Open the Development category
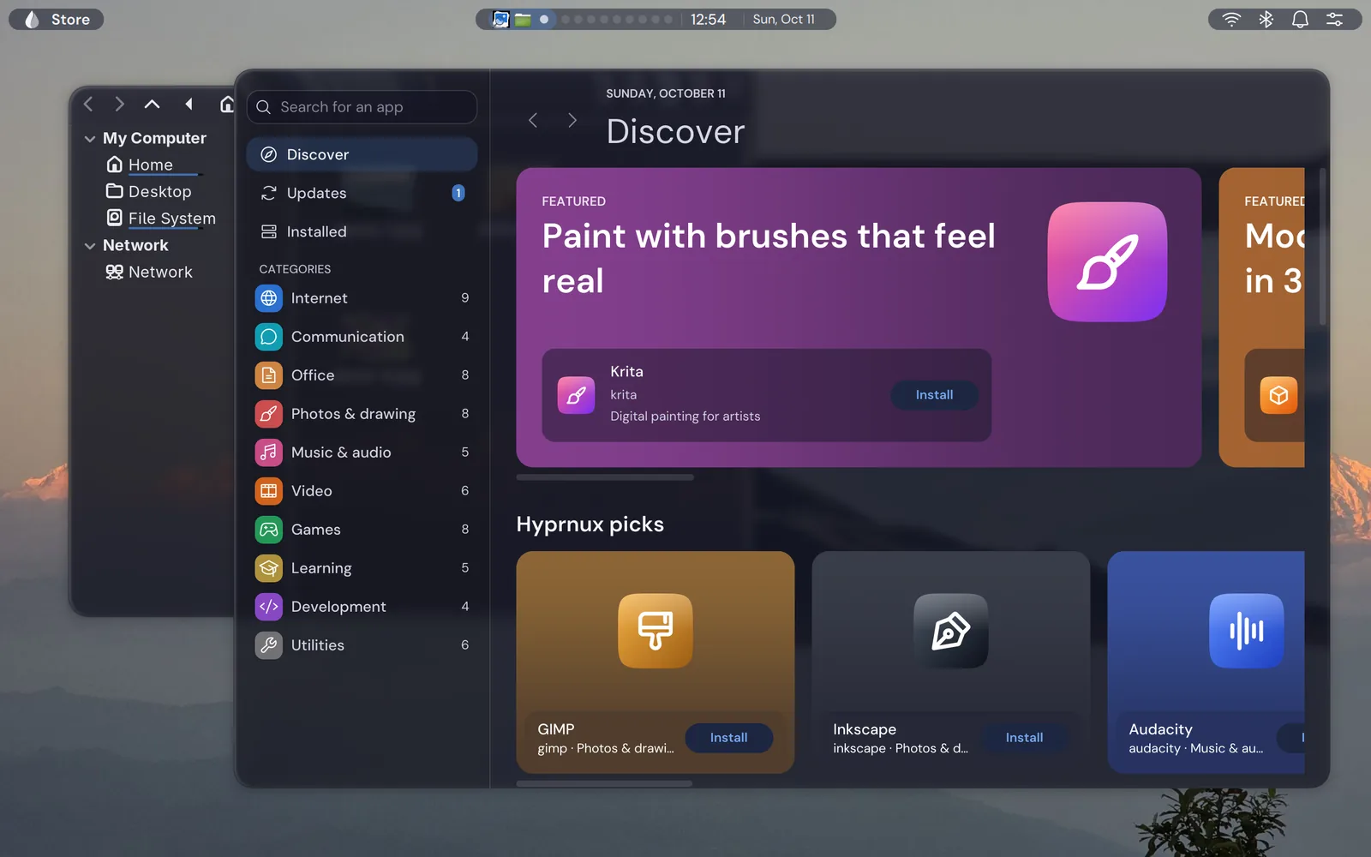 (x=362, y=607)
